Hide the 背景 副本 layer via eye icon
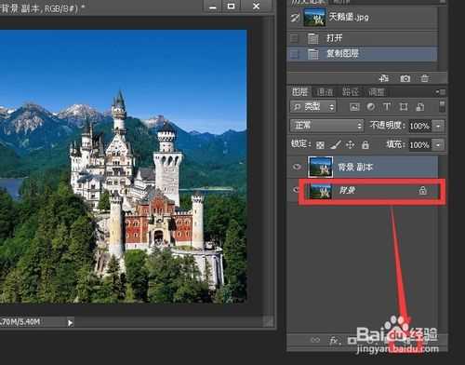The width and height of the screenshot is (465, 365). pyautogui.click(x=297, y=167)
